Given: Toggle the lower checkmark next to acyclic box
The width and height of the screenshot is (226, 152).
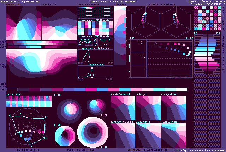Looking at the screenshot, I should tap(95, 45).
